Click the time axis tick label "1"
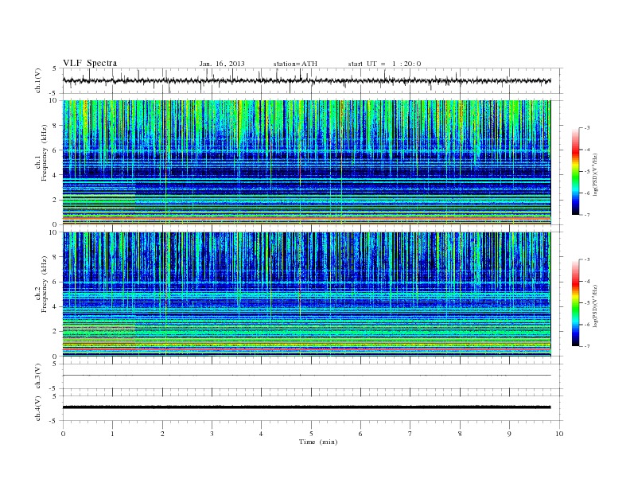 click(x=112, y=434)
